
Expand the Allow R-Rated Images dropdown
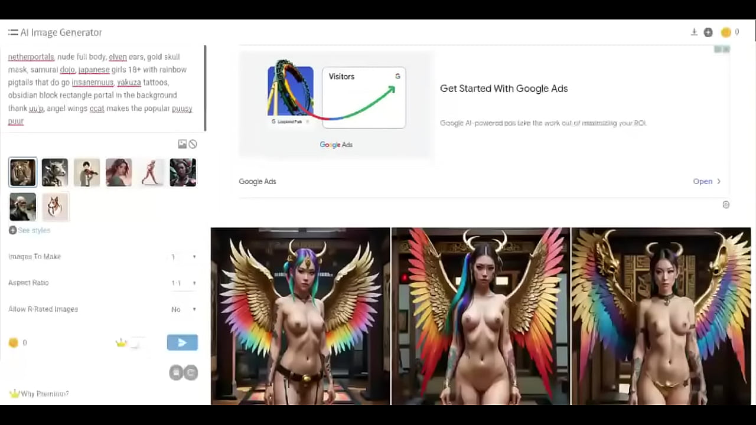point(183,309)
